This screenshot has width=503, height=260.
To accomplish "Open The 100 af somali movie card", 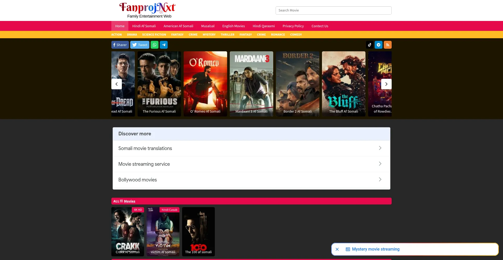I will [198, 232].
